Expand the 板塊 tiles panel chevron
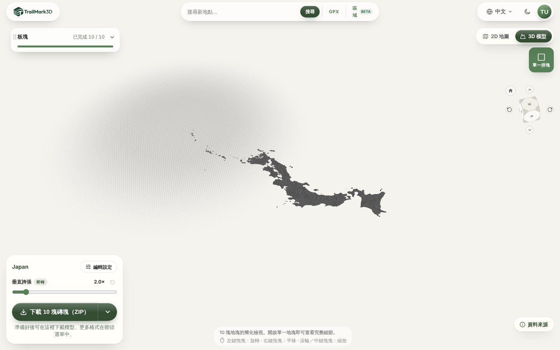 (x=112, y=37)
